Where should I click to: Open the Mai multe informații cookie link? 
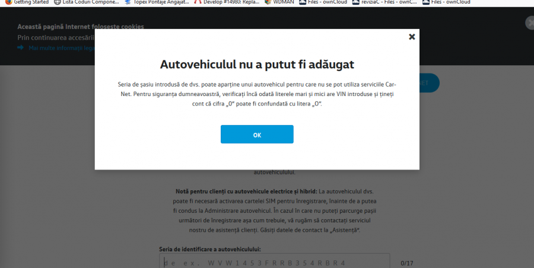[61, 48]
